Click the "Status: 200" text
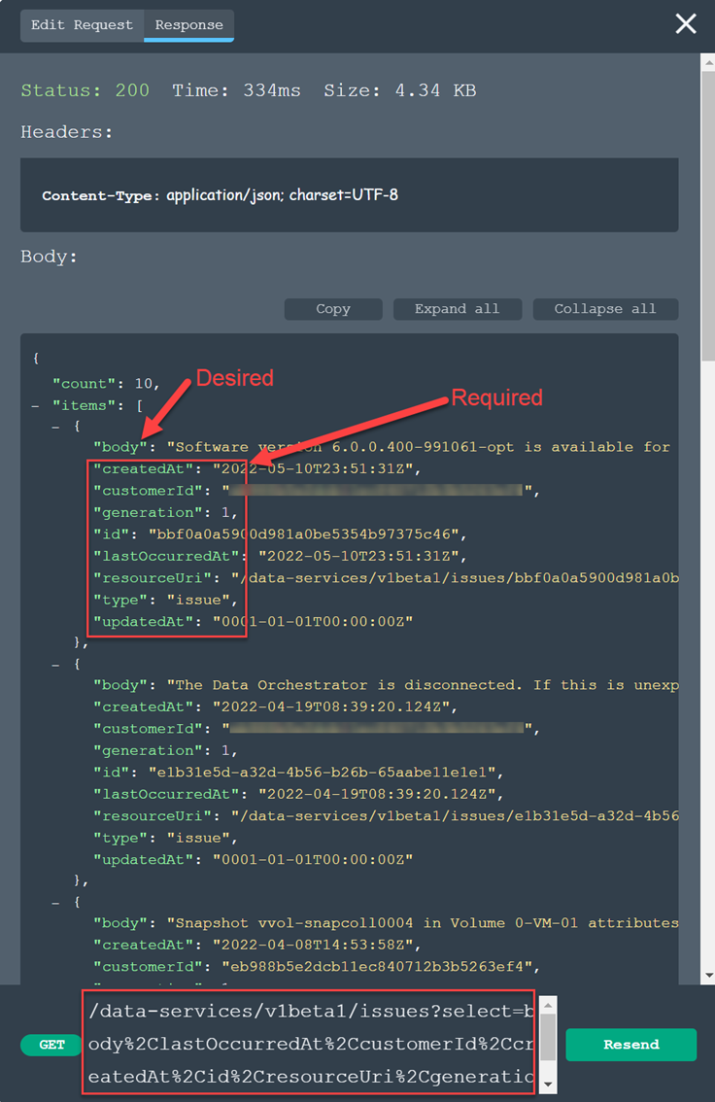Viewport: 715px width, 1102px height. (85, 90)
